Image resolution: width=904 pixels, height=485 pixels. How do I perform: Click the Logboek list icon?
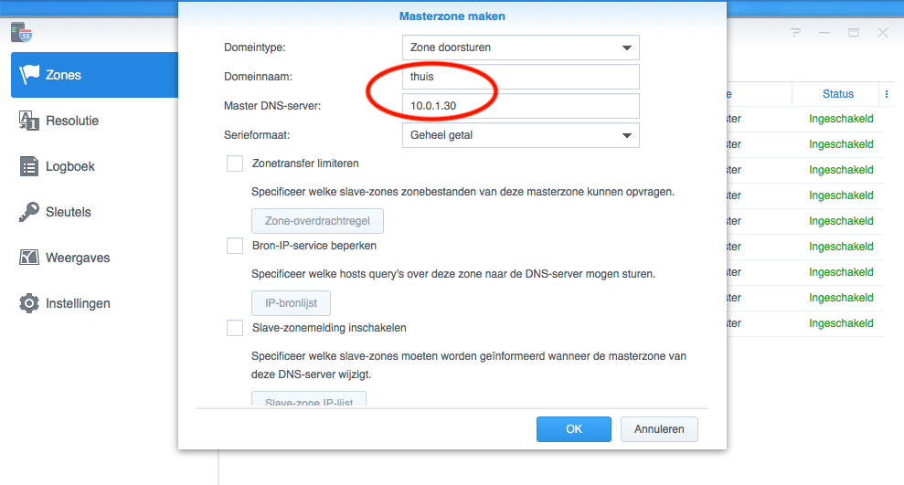pyautogui.click(x=29, y=166)
